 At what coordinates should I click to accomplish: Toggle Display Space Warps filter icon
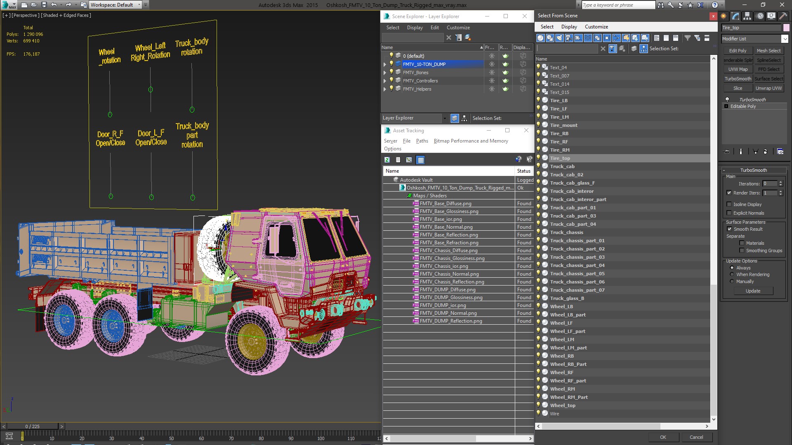point(588,38)
